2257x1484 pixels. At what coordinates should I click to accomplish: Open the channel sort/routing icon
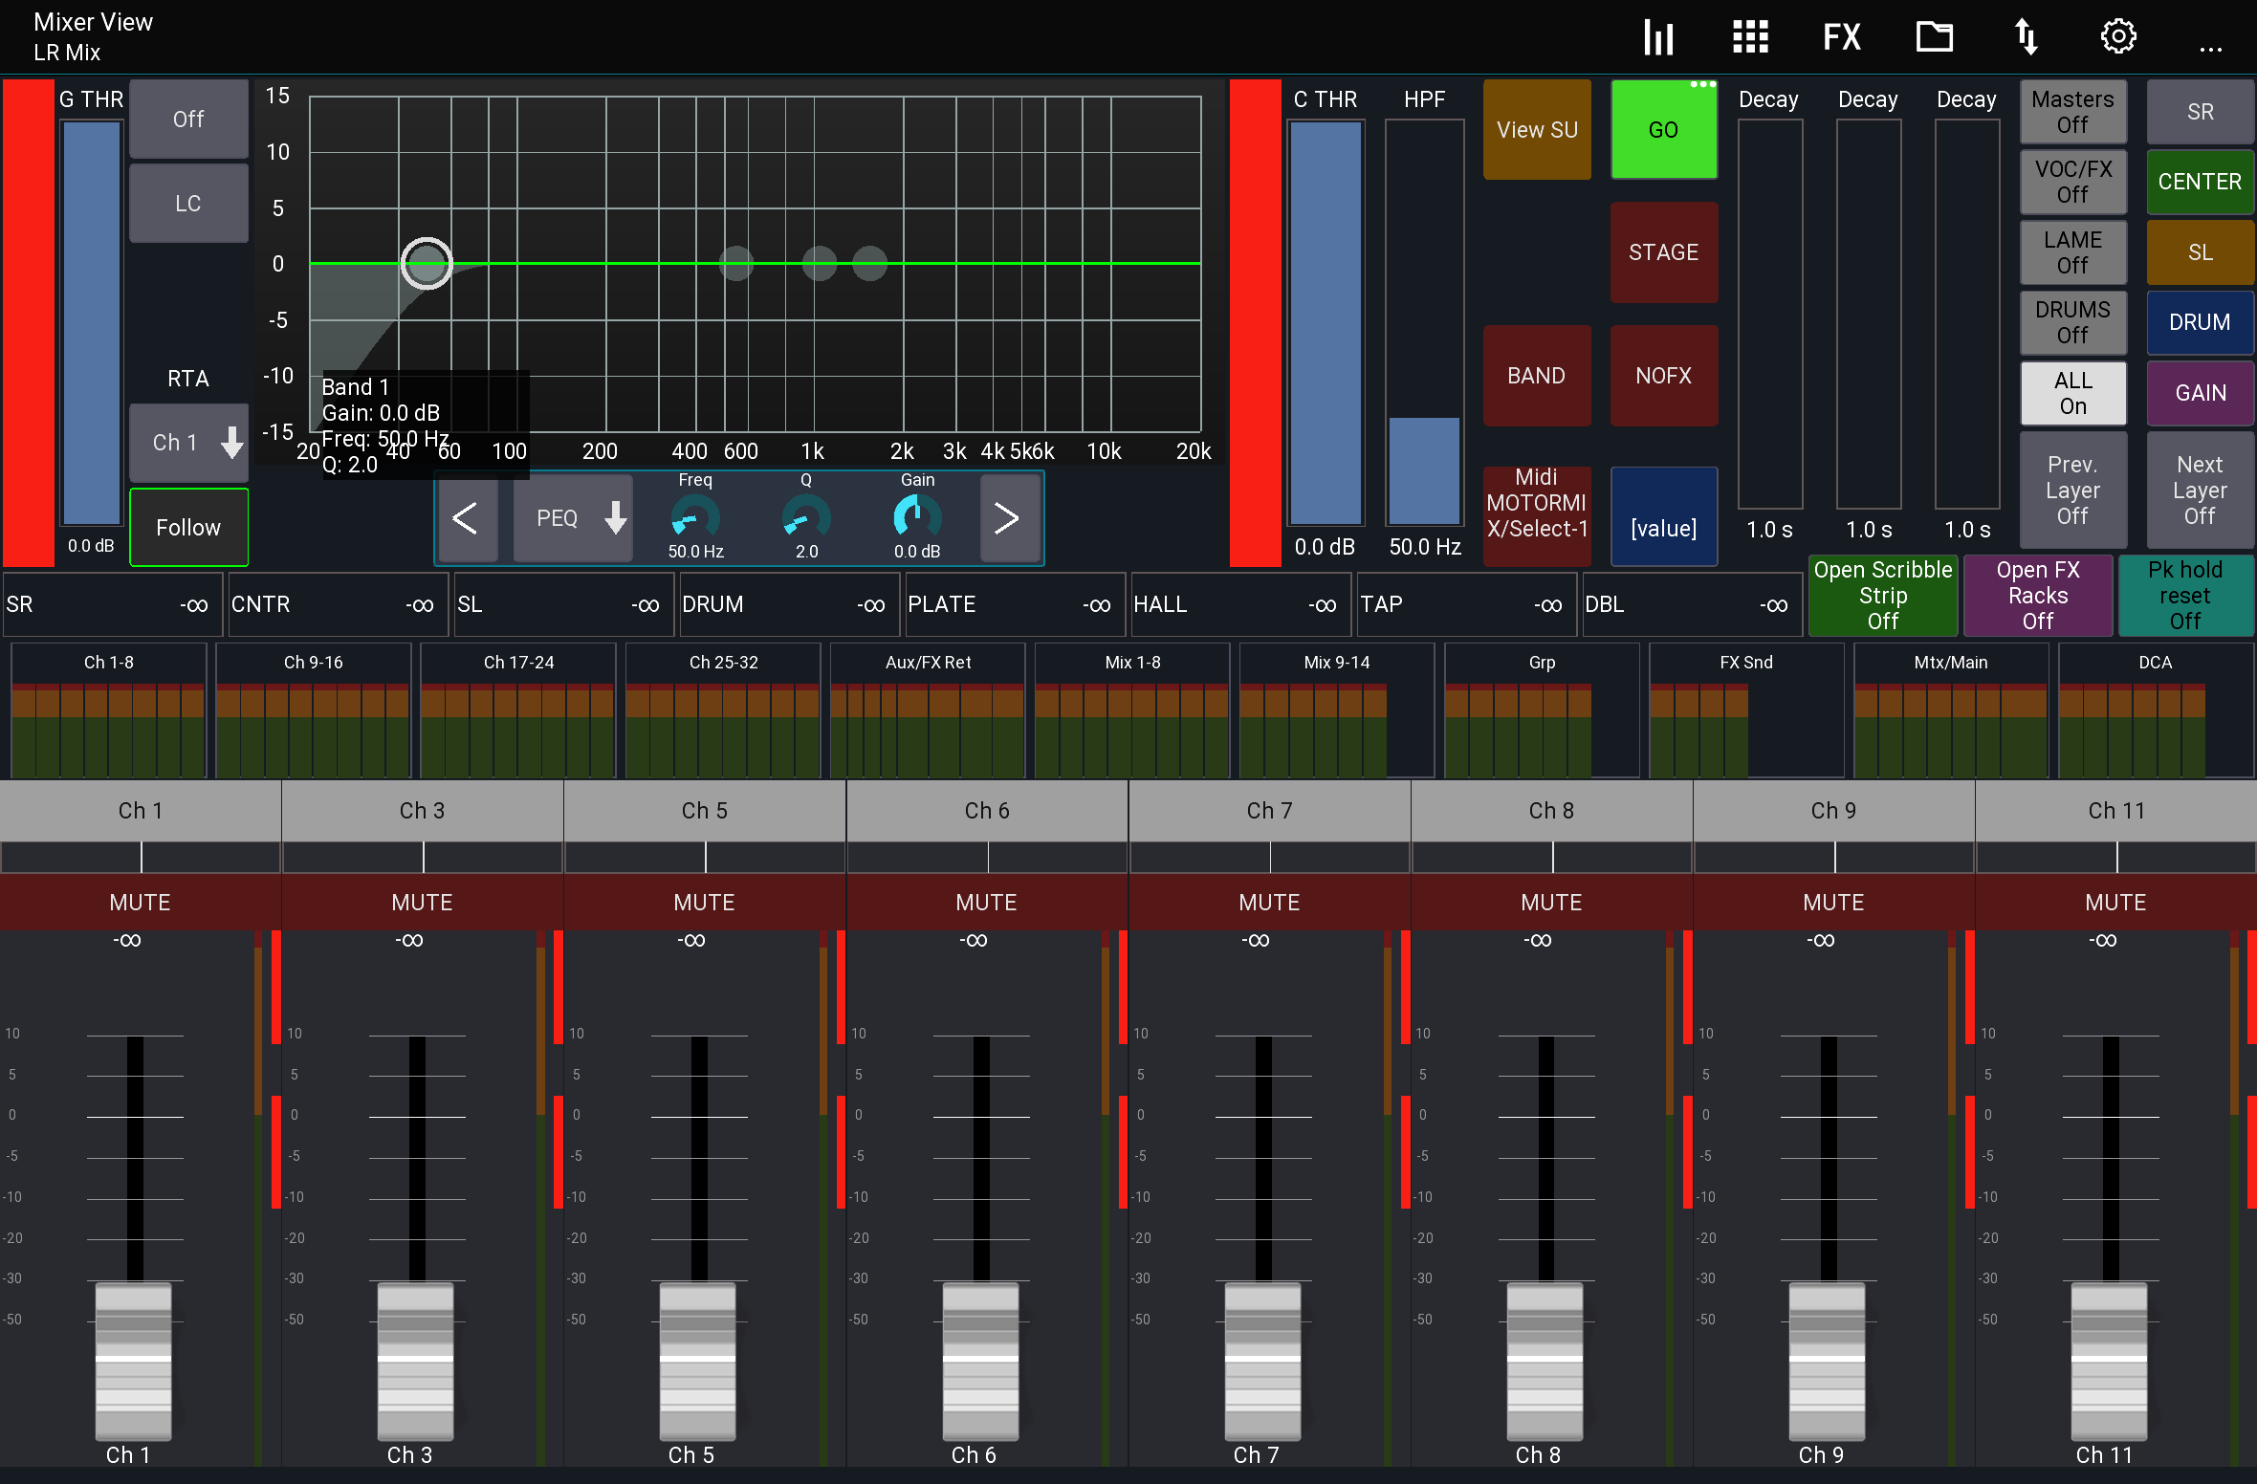[2027, 36]
